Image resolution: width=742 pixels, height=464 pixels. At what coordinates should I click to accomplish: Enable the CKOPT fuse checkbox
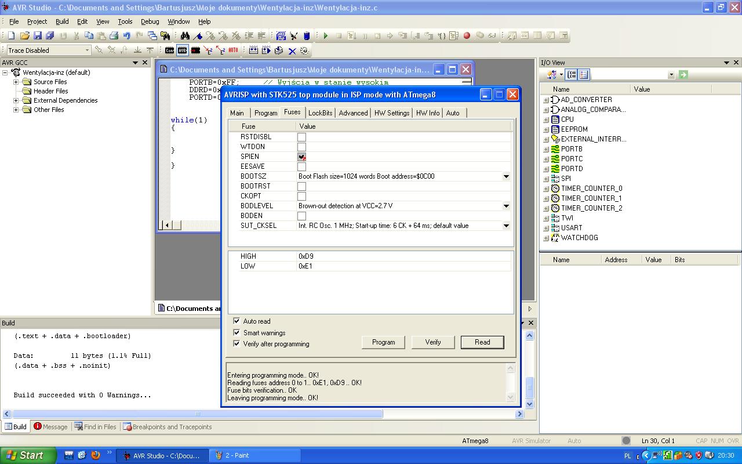pyautogui.click(x=301, y=196)
